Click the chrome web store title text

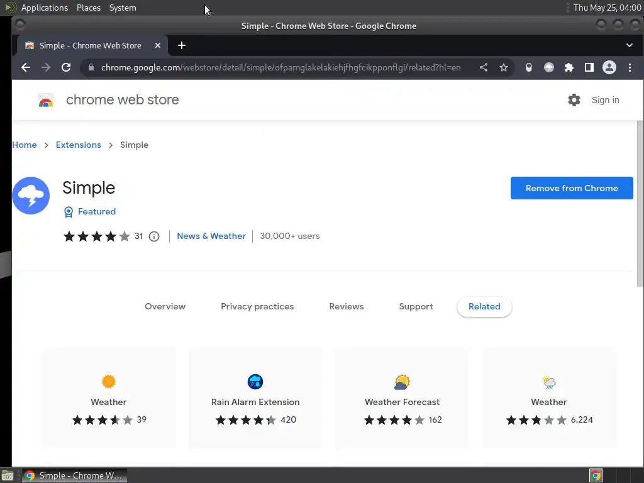(x=123, y=100)
